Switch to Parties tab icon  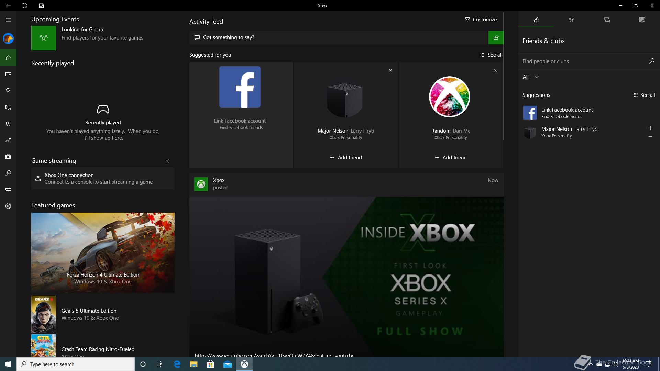pos(571,20)
